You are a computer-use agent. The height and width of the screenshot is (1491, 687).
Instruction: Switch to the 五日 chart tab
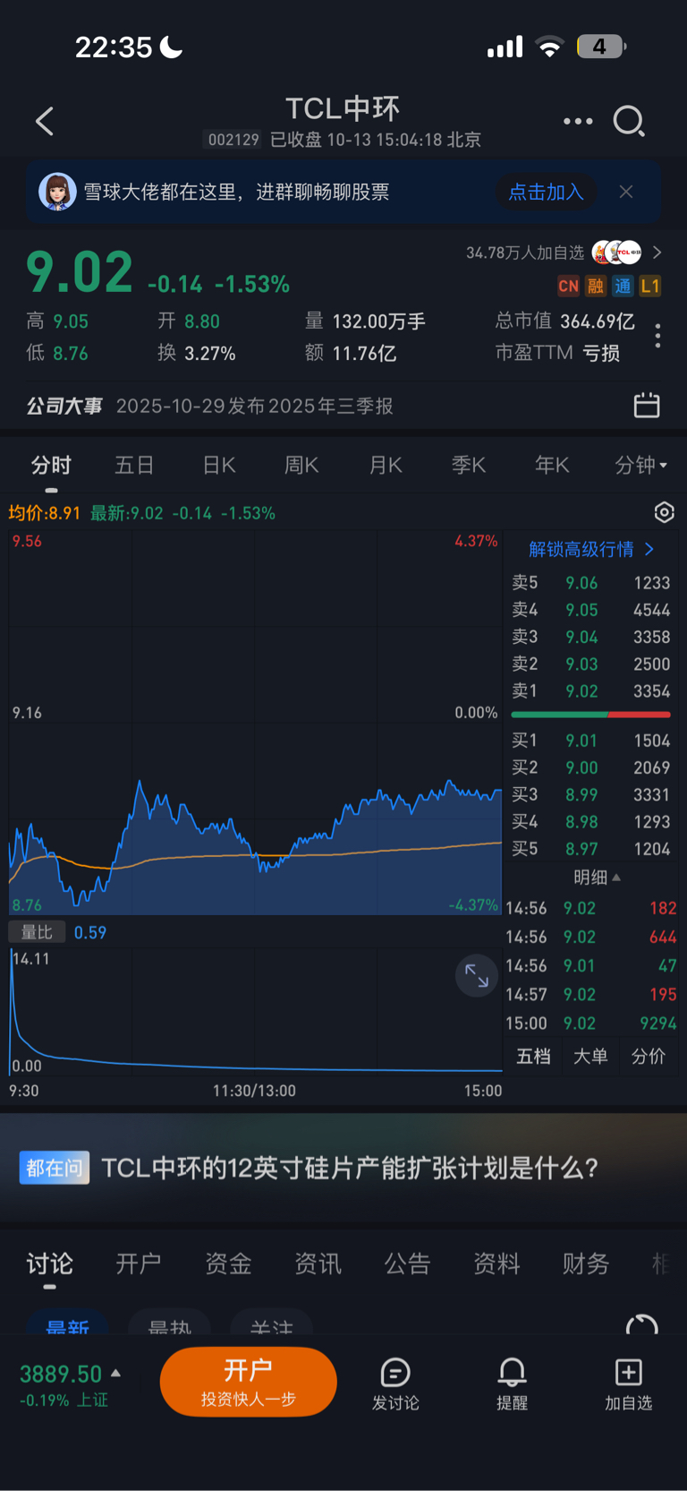[x=134, y=465]
